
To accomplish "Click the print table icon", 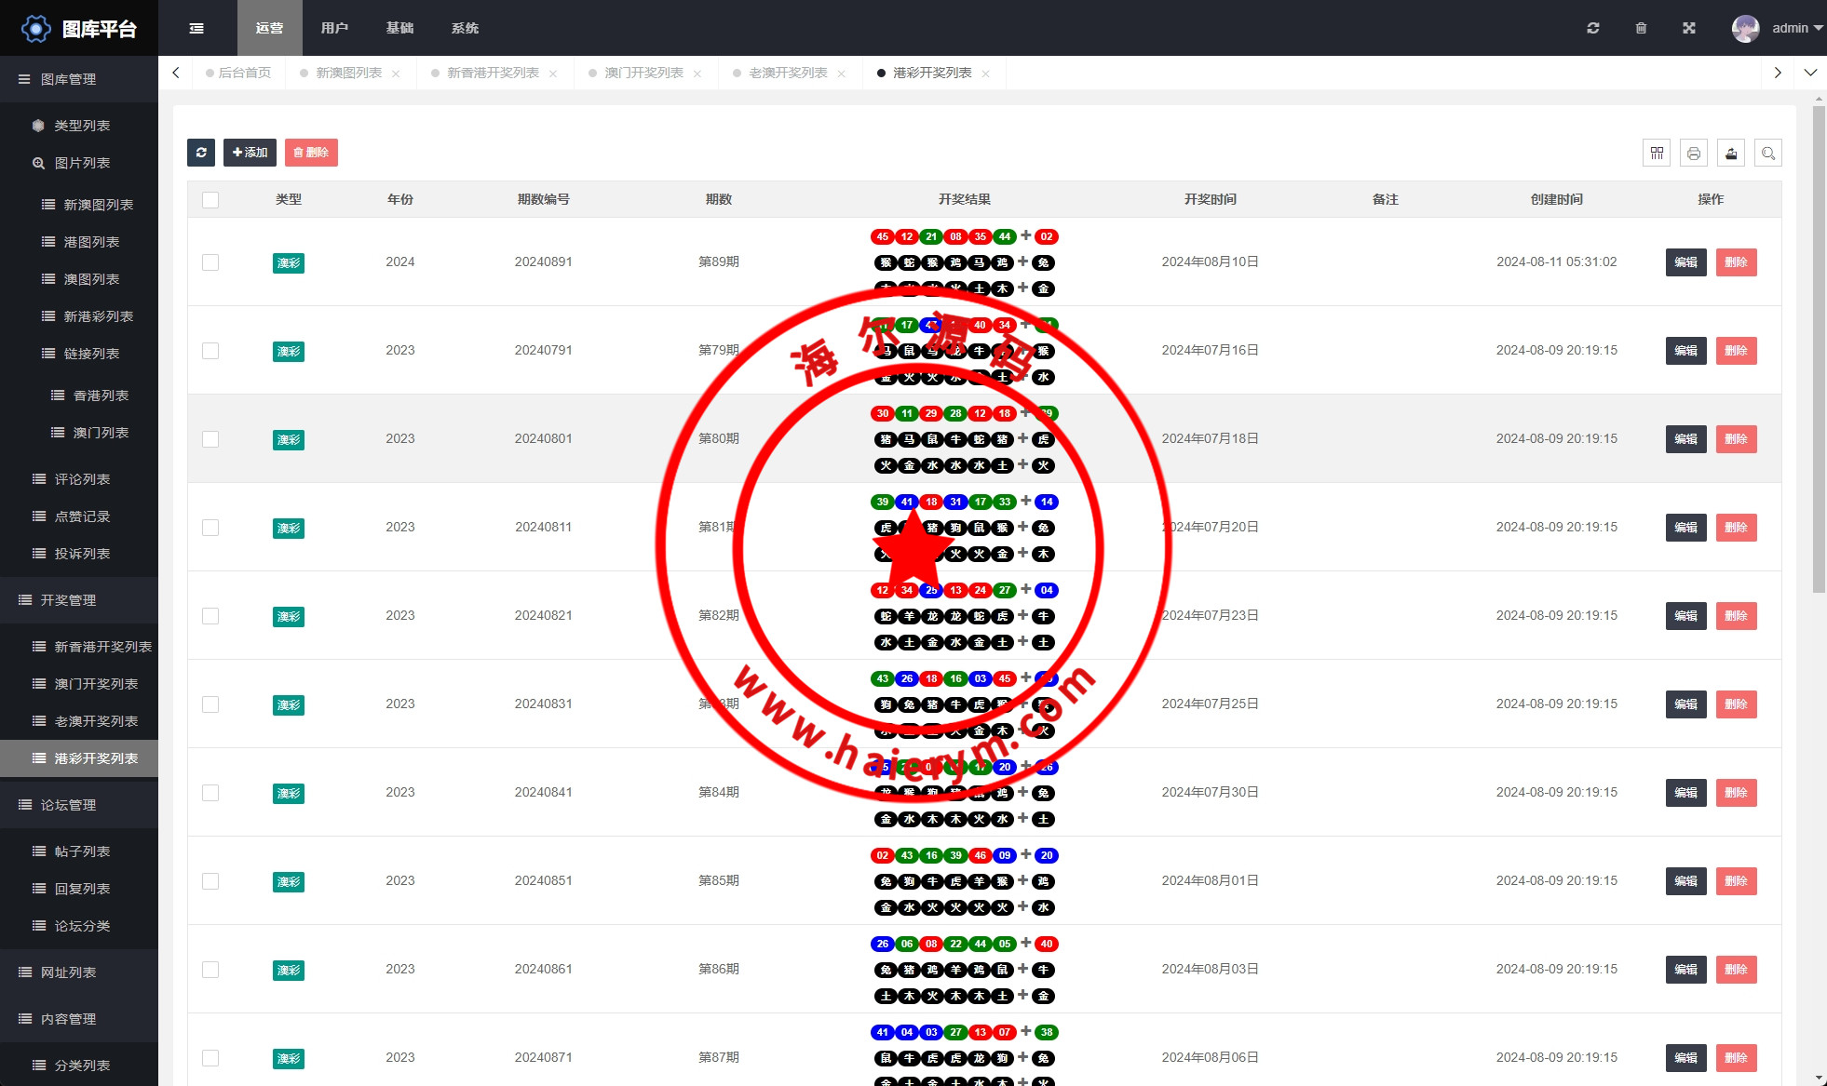I will (1694, 153).
